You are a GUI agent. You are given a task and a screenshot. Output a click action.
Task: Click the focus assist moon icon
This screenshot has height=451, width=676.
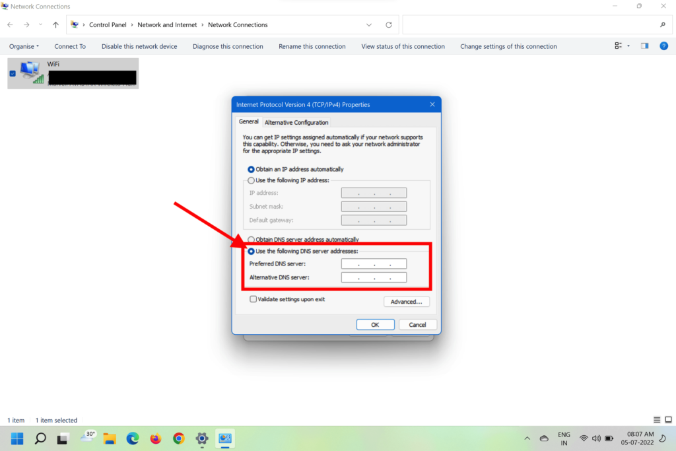[x=663, y=438]
